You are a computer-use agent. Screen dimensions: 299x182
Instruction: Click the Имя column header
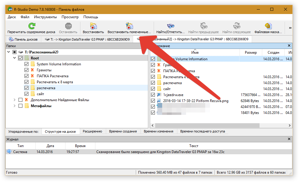195,52
